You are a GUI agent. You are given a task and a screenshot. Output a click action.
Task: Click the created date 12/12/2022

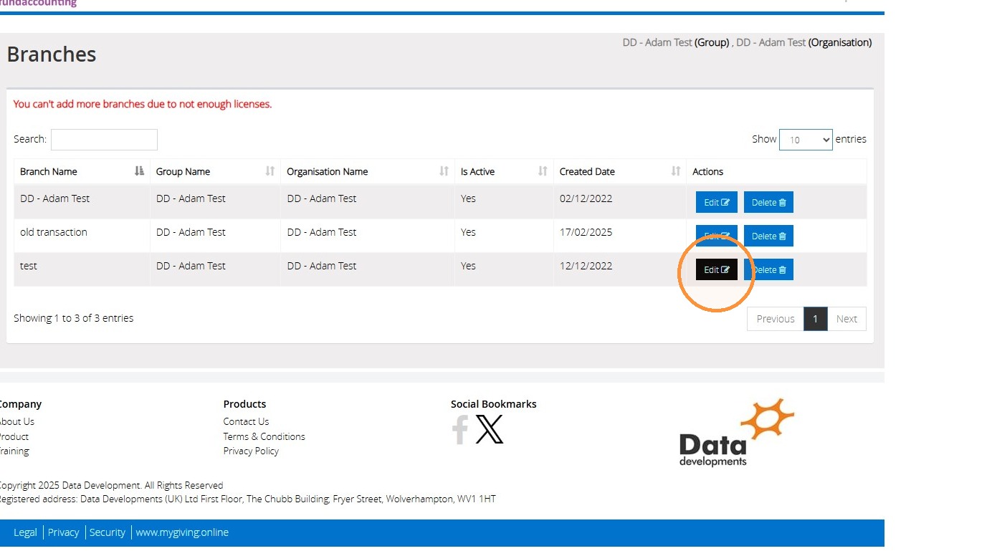pyautogui.click(x=586, y=266)
